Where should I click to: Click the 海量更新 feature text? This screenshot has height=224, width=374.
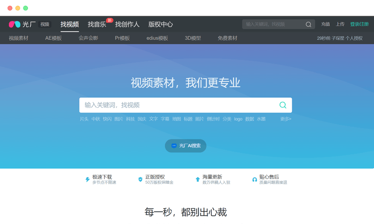point(212,177)
